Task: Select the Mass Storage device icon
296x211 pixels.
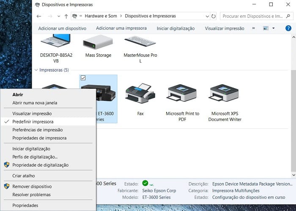Action: pyautogui.click(x=98, y=42)
